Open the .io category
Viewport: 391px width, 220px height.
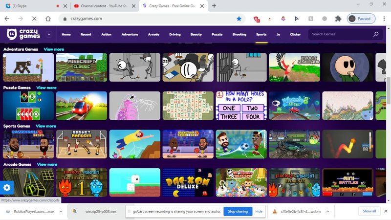278,34
